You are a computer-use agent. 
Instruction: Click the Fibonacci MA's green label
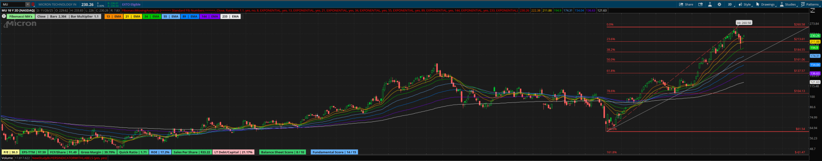pyautogui.click(x=21, y=16)
